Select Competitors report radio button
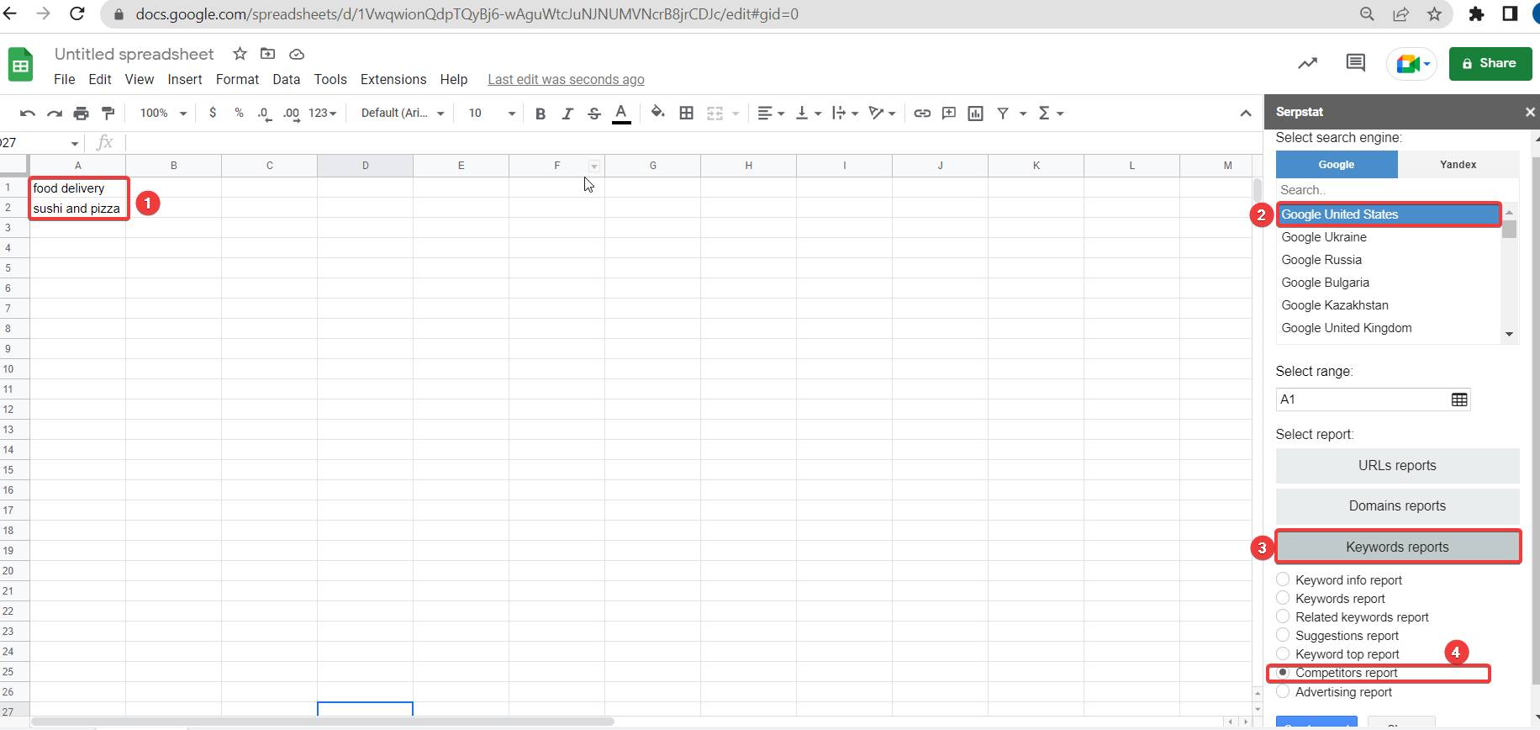1540x730 pixels. (1283, 672)
